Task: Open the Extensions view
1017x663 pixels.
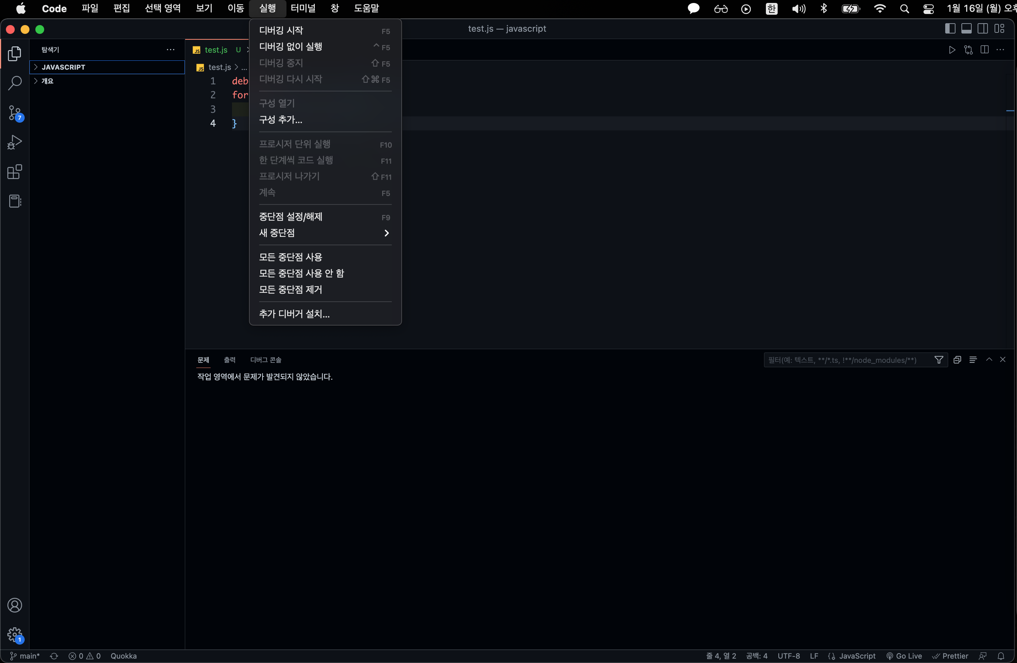Action: 14,172
